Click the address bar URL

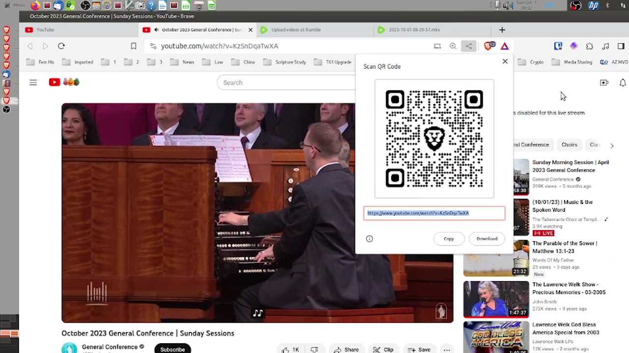coord(220,46)
